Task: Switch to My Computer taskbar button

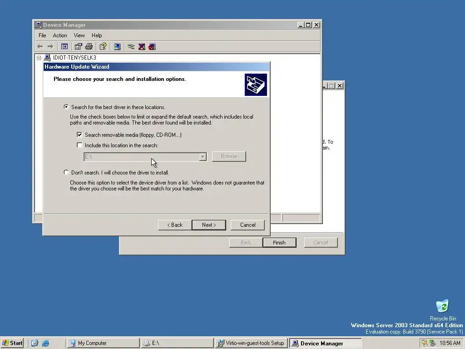Action: [103, 343]
